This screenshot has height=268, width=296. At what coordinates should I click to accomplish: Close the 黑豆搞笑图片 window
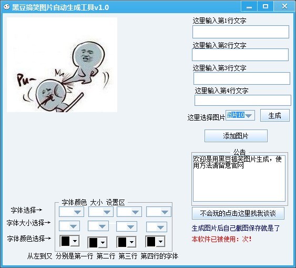[x=284, y=6]
